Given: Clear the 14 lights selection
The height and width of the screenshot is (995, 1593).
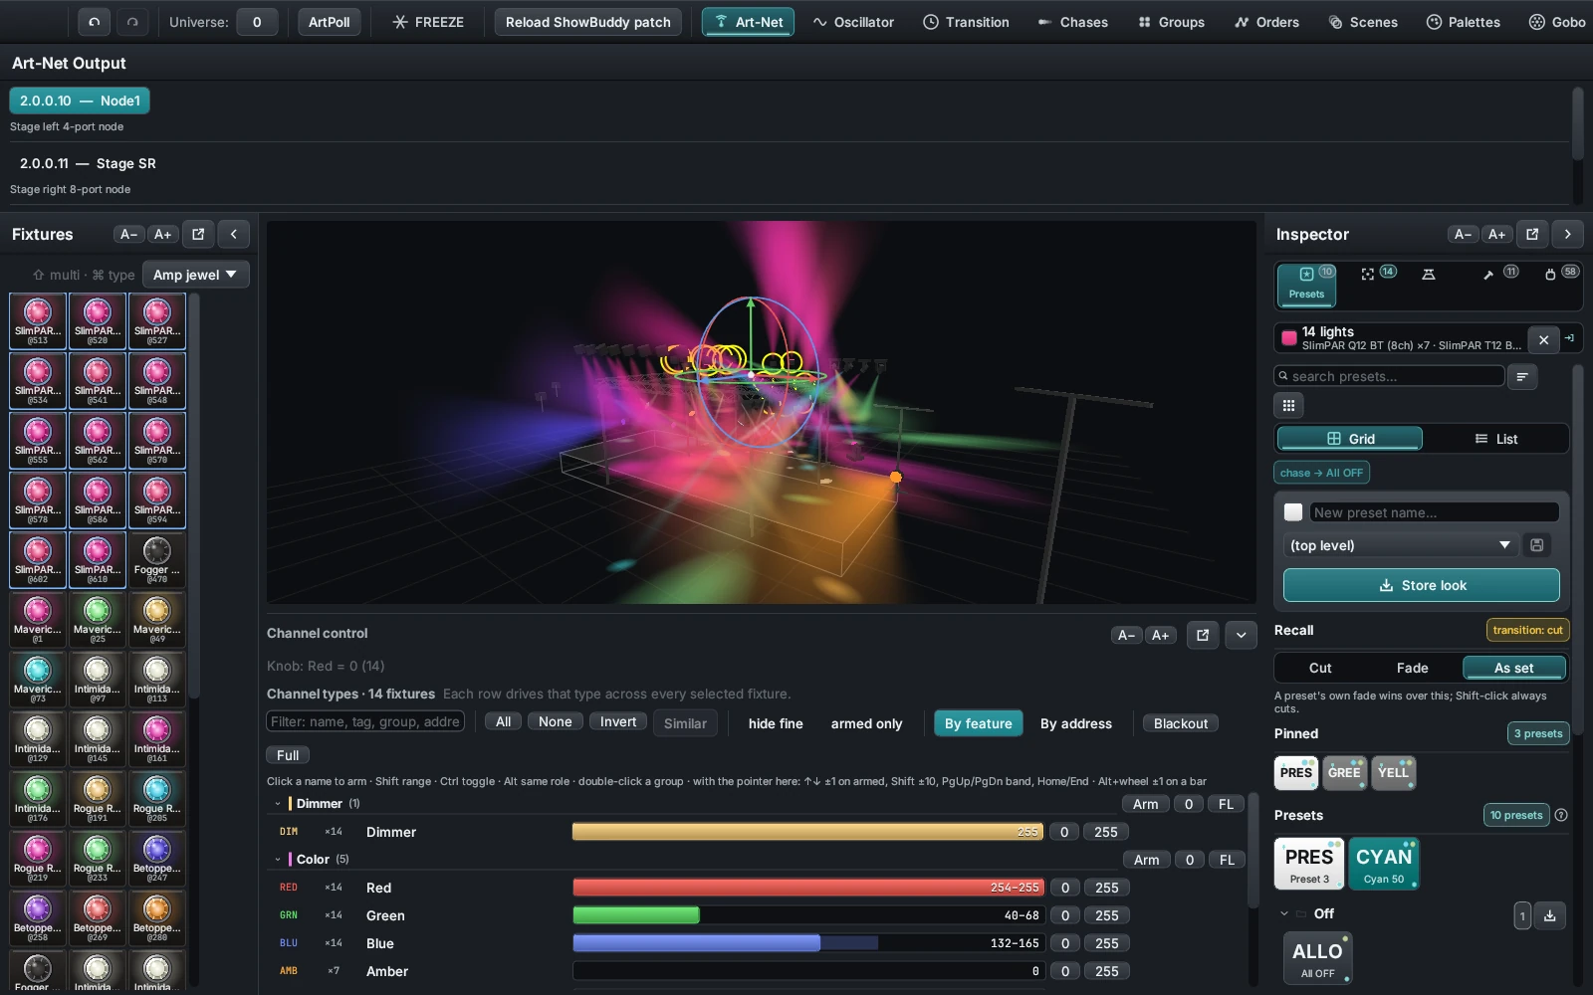Looking at the screenshot, I should tap(1543, 339).
